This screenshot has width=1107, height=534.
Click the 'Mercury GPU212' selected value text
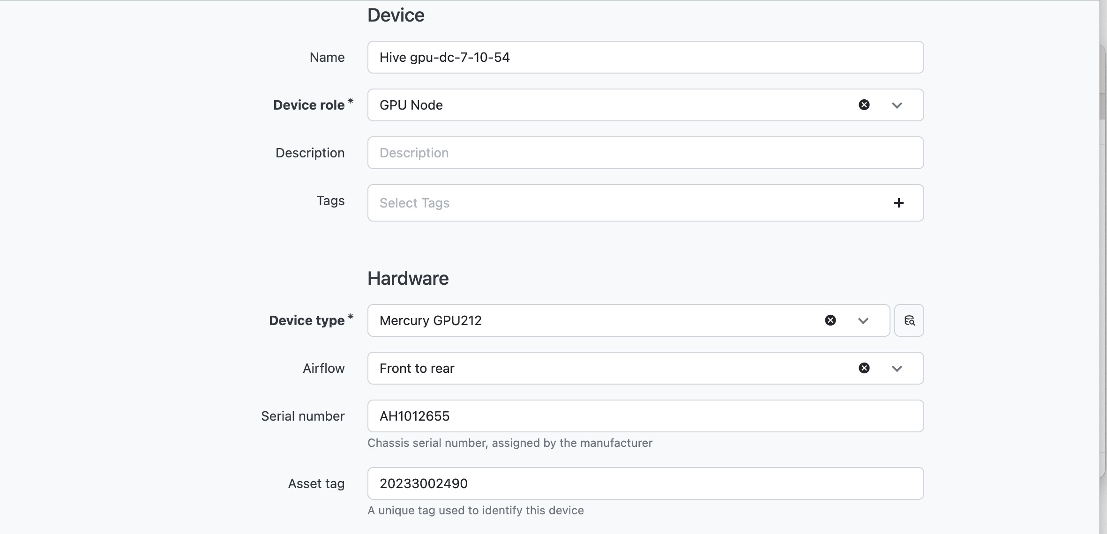430,320
